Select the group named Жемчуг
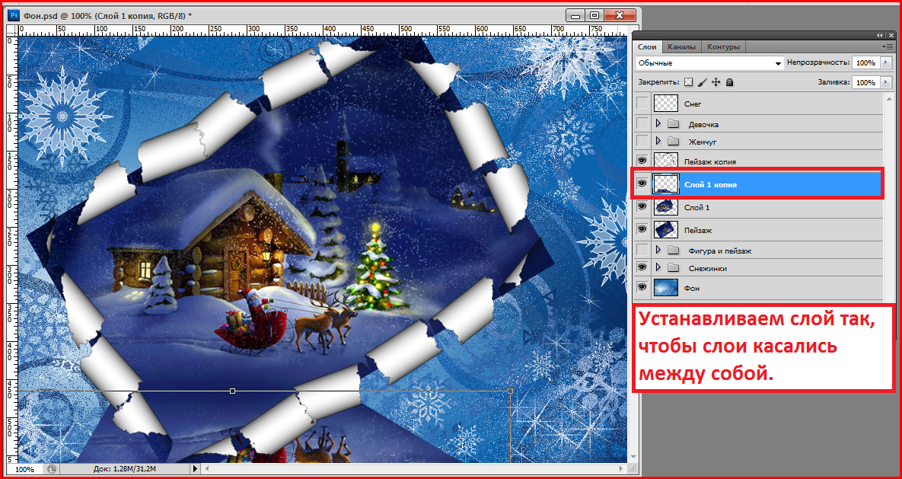 pos(703,141)
